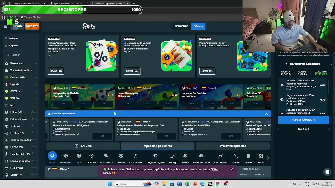The height and width of the screenshot is (188, 335).
Task: Favorite Baloncesto with its sidebar star
Action: click(32, 119)
